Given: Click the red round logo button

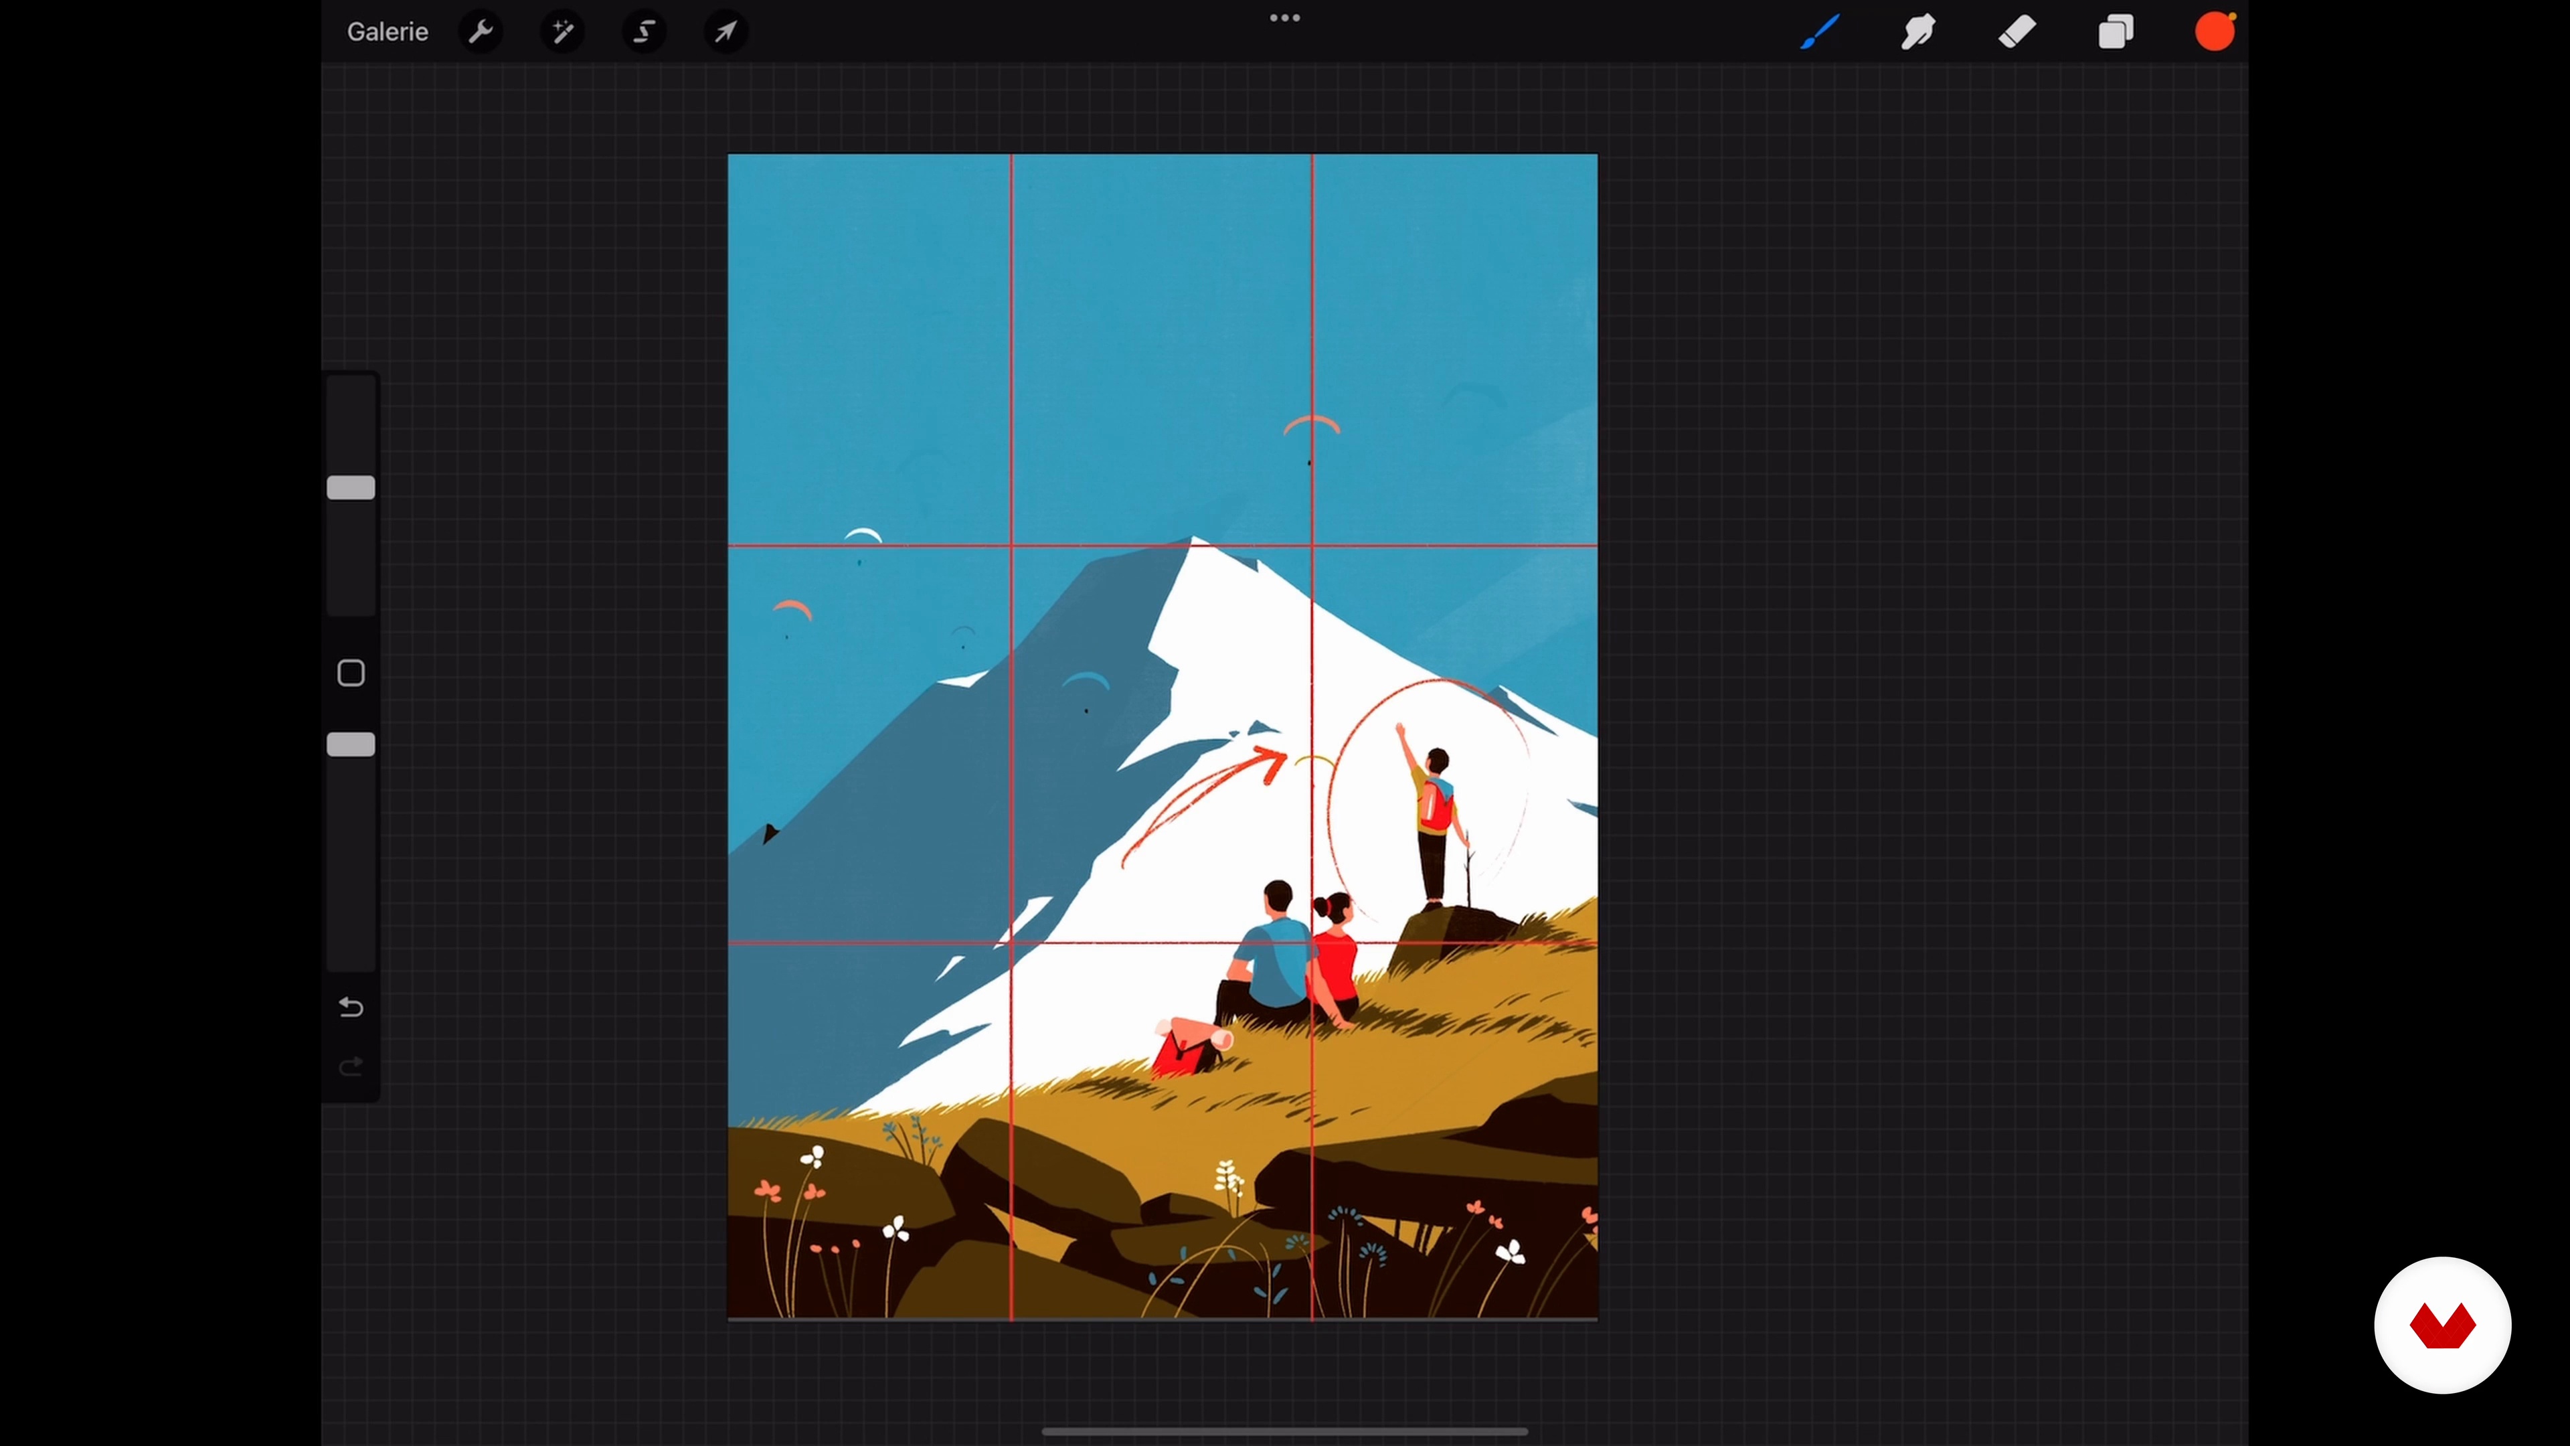Looking at the screenshot, I should [2442, 1325].
